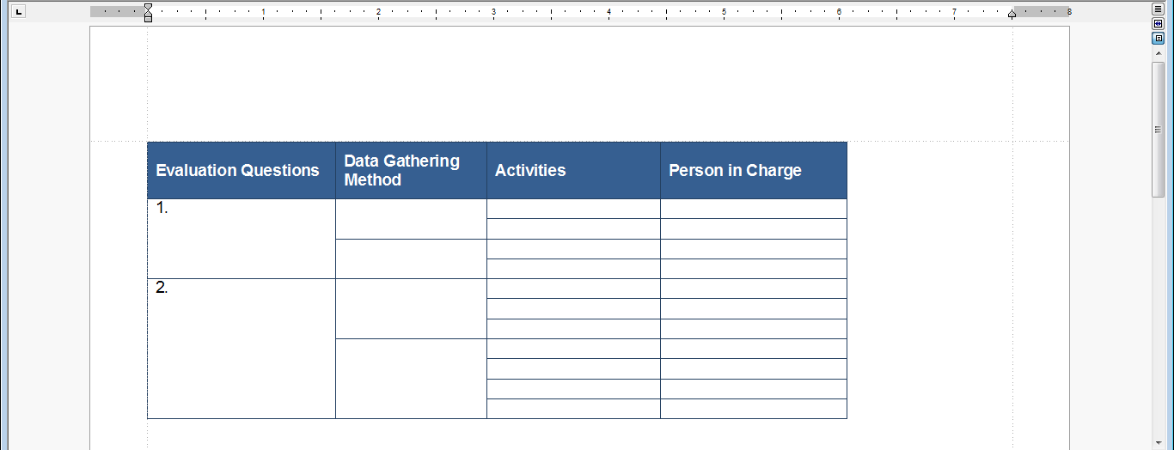Click the "Activities" header cell
Image resolution: width=1174 pixels, height=450 pixels.
point(573,170)
